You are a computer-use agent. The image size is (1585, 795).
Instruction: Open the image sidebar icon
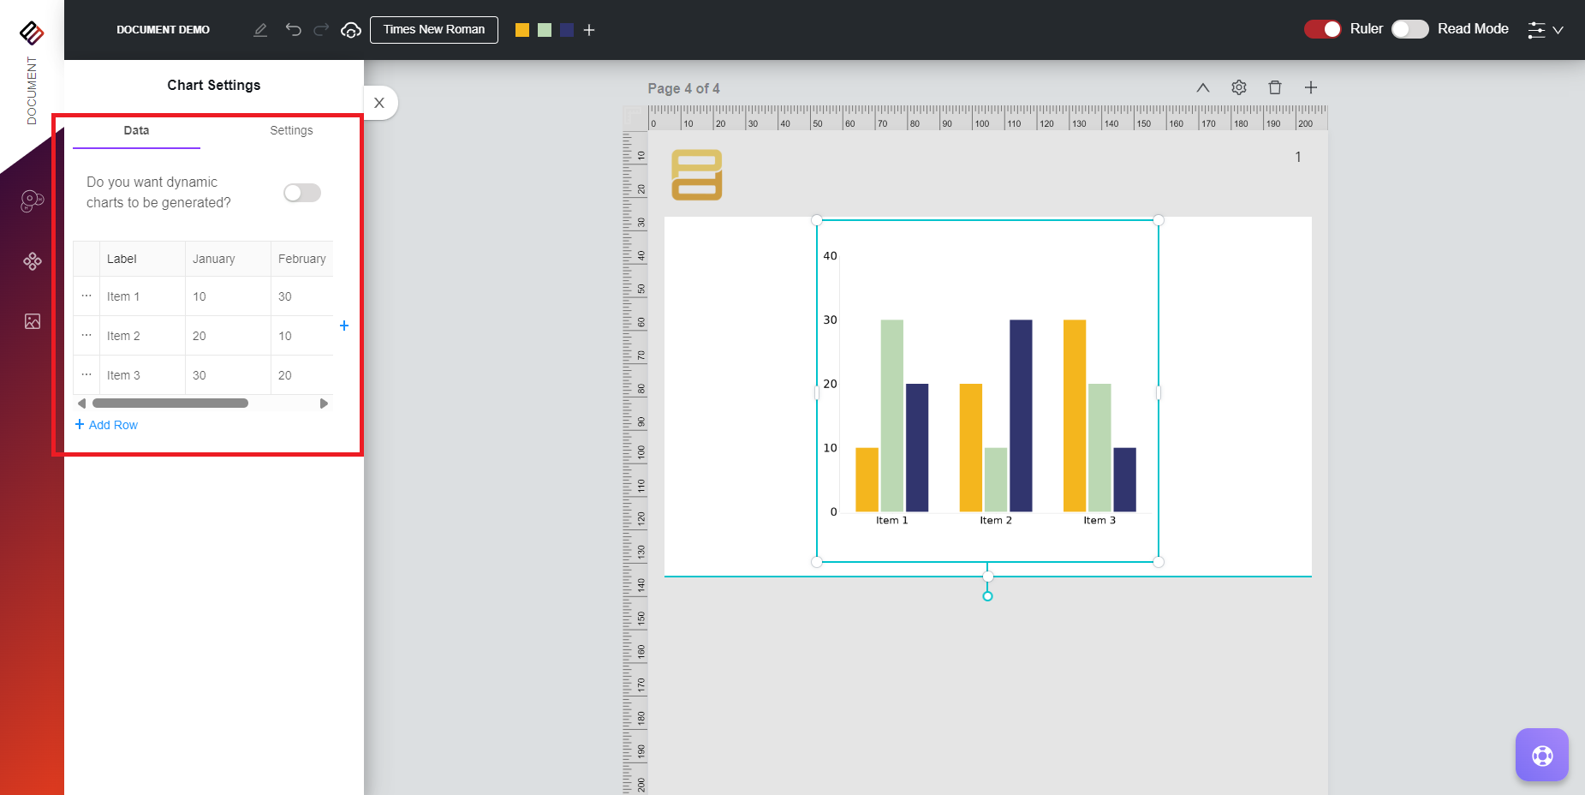pyautogui.click(x=33, y=321)
